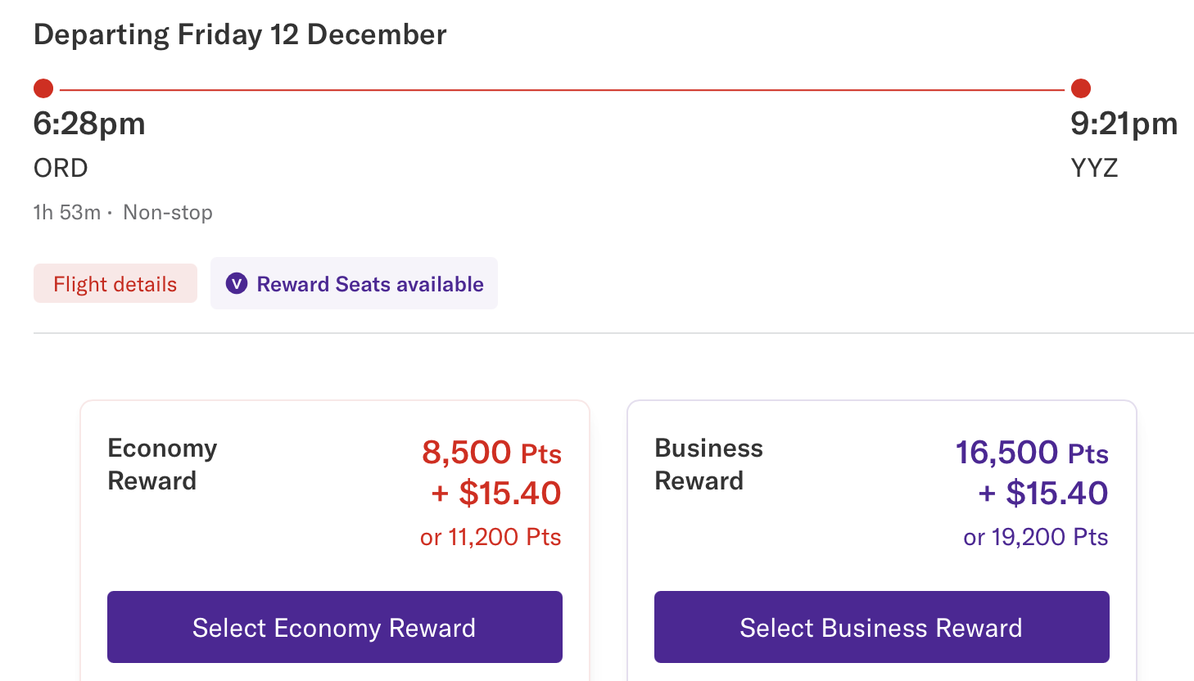Viewport: 1194px width, 681px height.
Task: Expand the Flight details section
Action: tap(115, 283)
